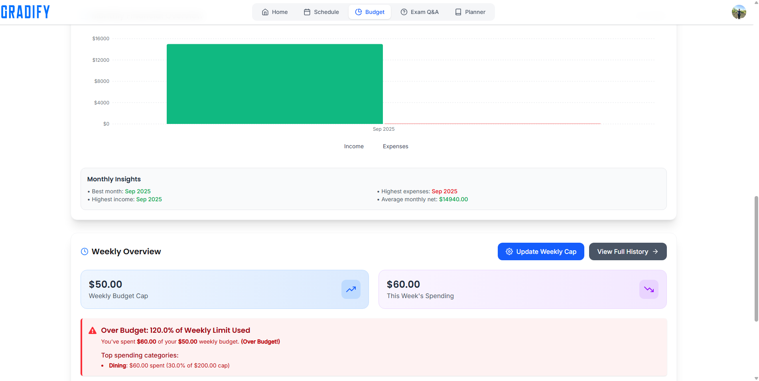Click the Dining category spending line

pos(169,365)
